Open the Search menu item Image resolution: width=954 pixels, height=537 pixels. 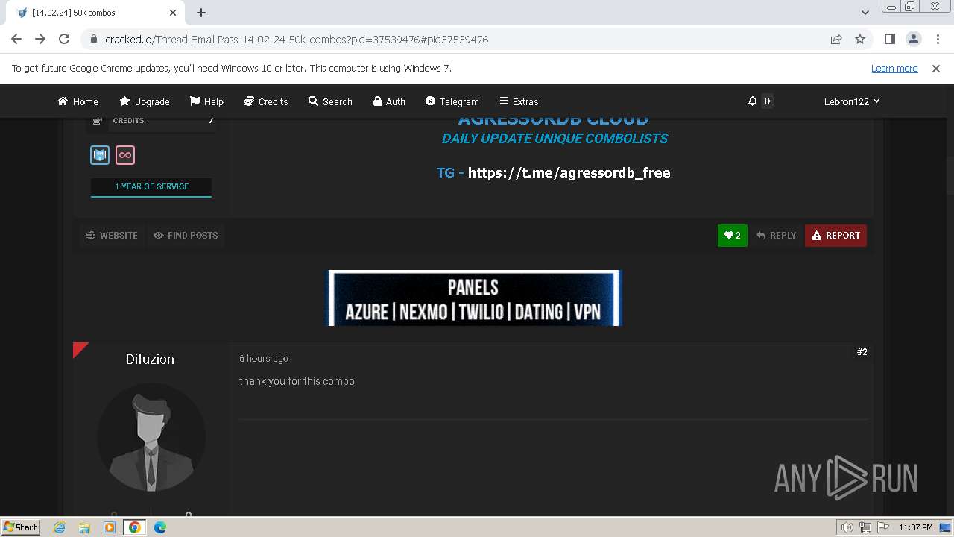330,101
